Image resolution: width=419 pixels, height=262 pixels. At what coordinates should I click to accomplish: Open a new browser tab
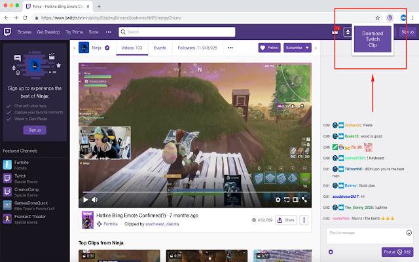coord(99,7)
